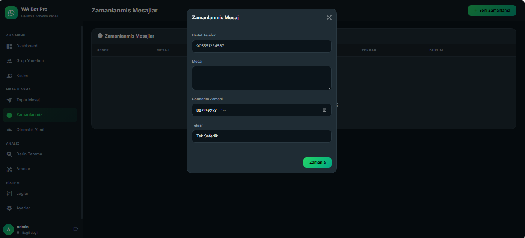Open Kisiler in the sidebar
Screen dimensions: 525x238
22,75
